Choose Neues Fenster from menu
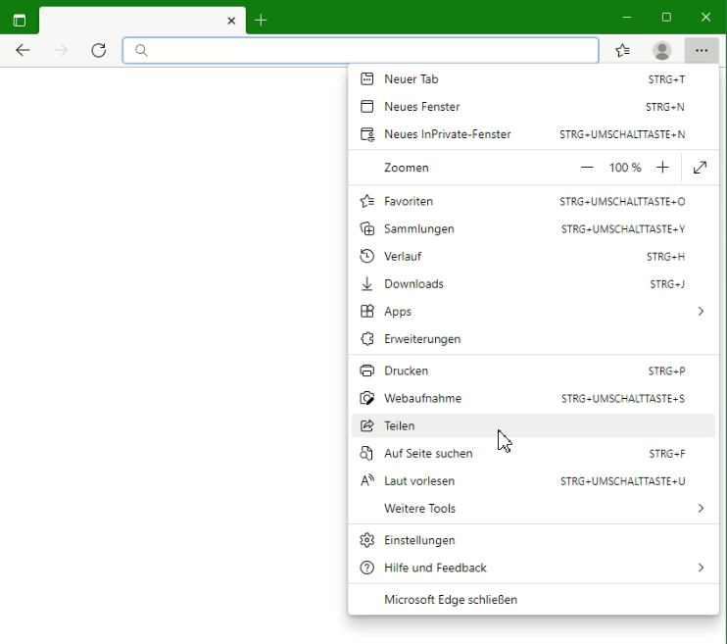The width and height of the screenshot is (727, 644). click(x=533, y=107)
